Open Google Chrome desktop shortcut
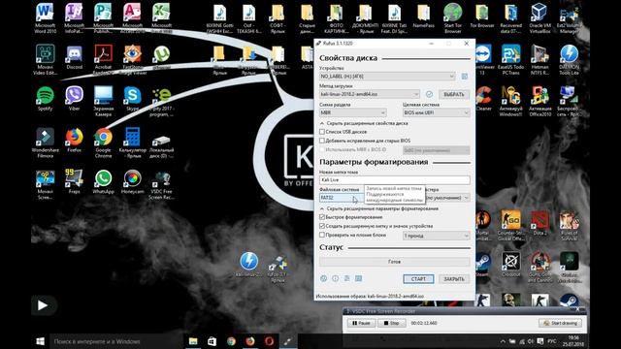The image size is (621, 349). [x=103, y=143]
